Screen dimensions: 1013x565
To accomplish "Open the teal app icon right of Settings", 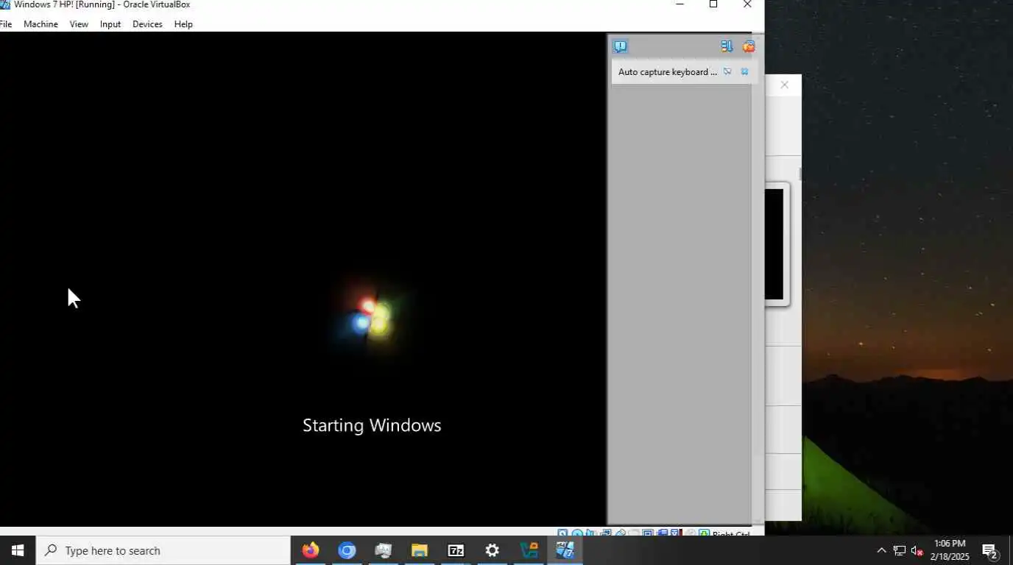I will click(x=529, y=550).
